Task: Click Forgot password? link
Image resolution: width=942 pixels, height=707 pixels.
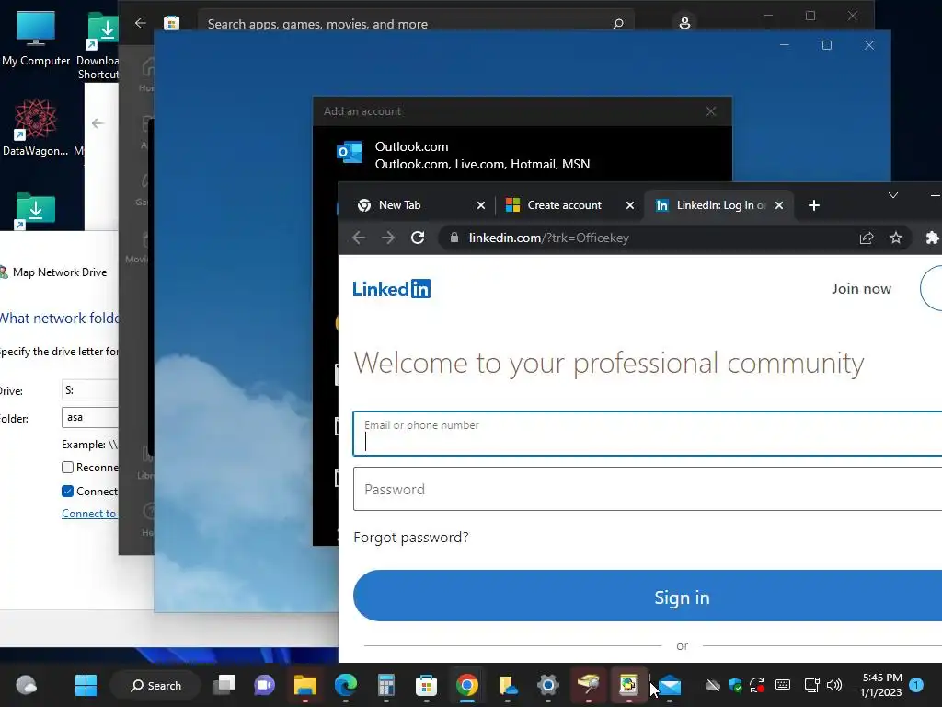Action: coord(411,538)
